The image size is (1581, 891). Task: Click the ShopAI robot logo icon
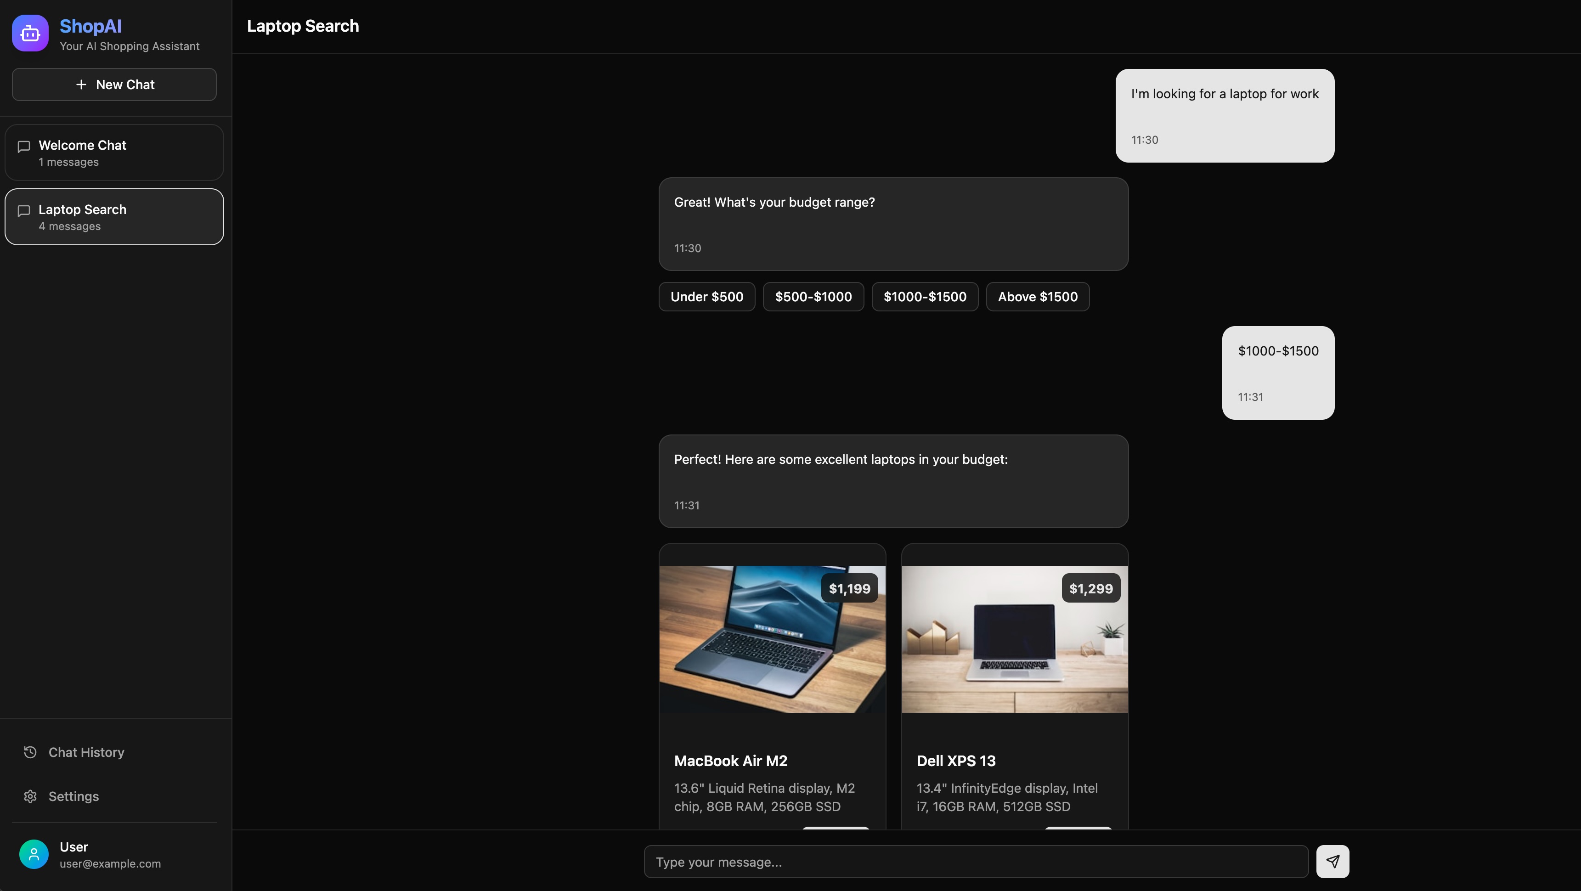[30, 33]
